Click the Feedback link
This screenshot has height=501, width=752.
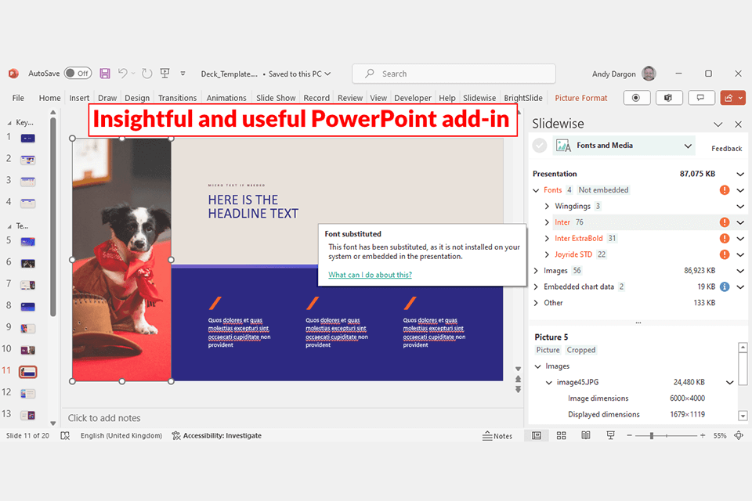tap(726, 149)
